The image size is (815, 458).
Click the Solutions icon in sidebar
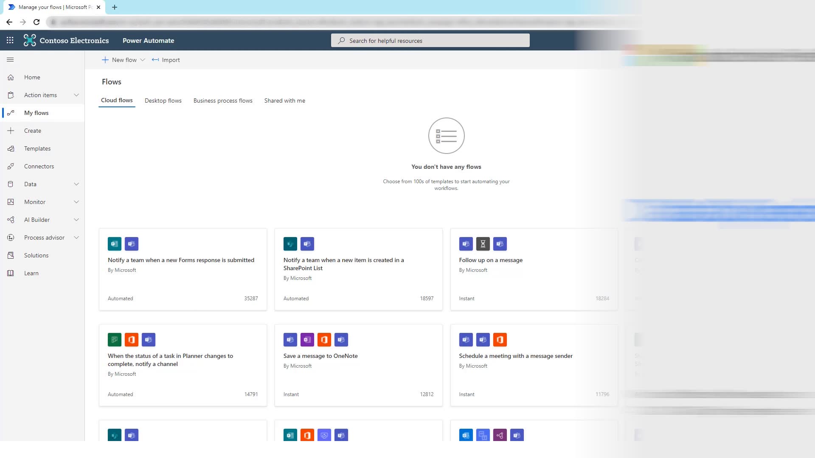coord(11,255)
